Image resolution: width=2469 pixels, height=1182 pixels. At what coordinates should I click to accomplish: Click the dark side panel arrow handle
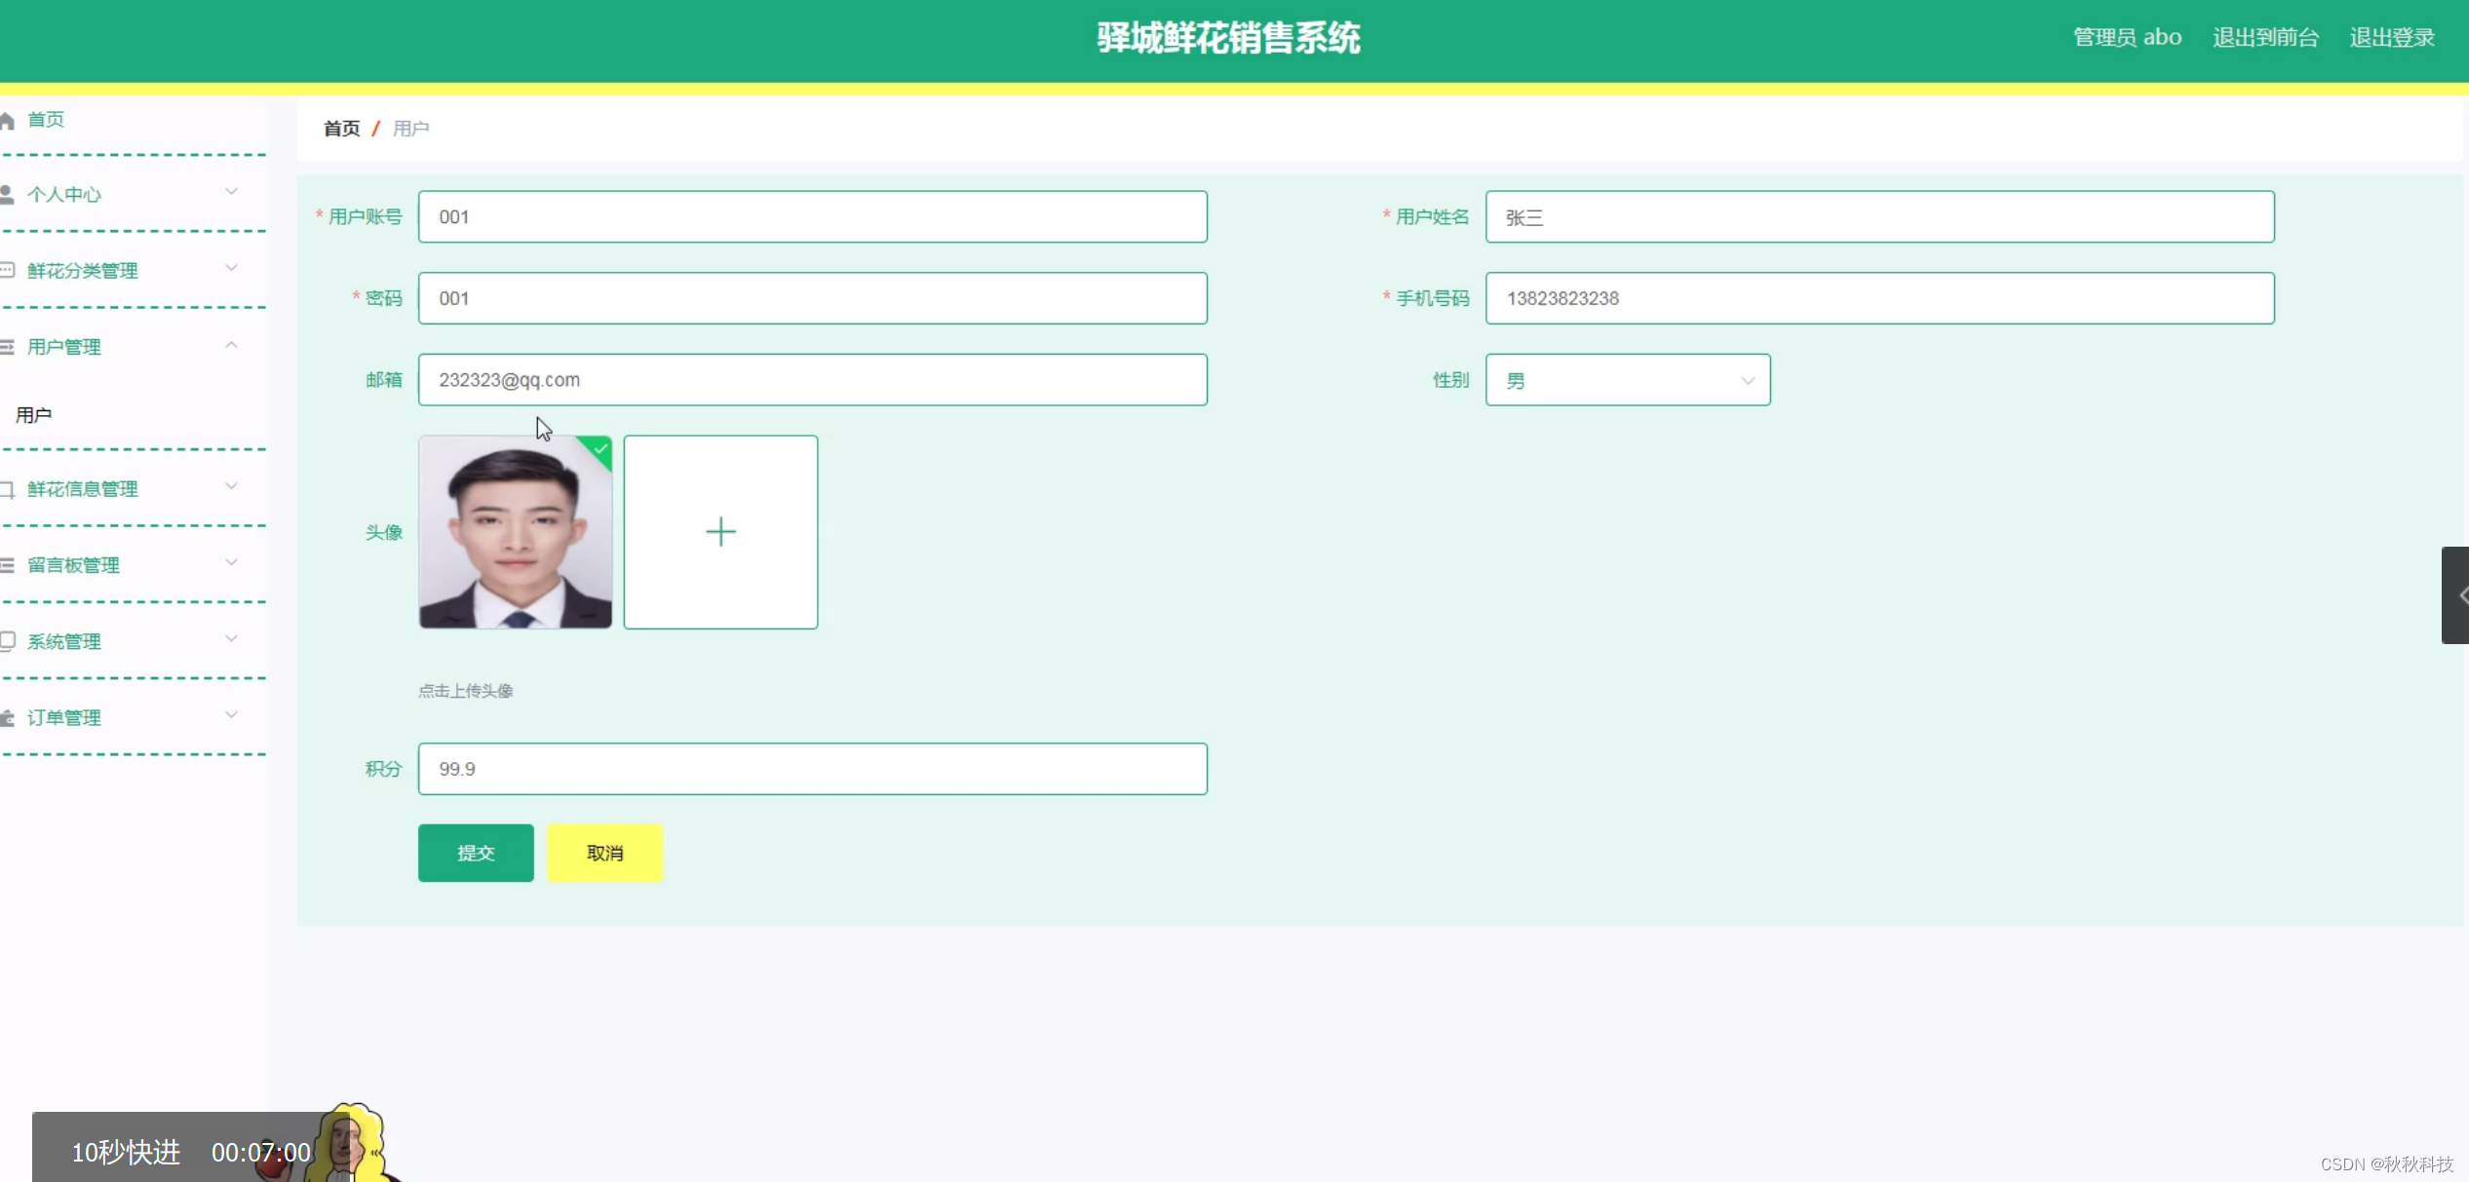(x=2456, y=595)
